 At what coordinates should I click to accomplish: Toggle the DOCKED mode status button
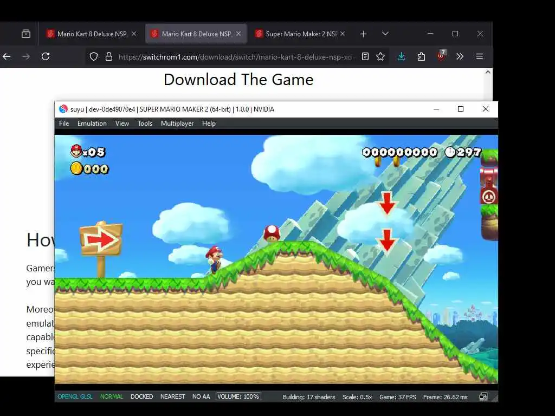(141, 396)
